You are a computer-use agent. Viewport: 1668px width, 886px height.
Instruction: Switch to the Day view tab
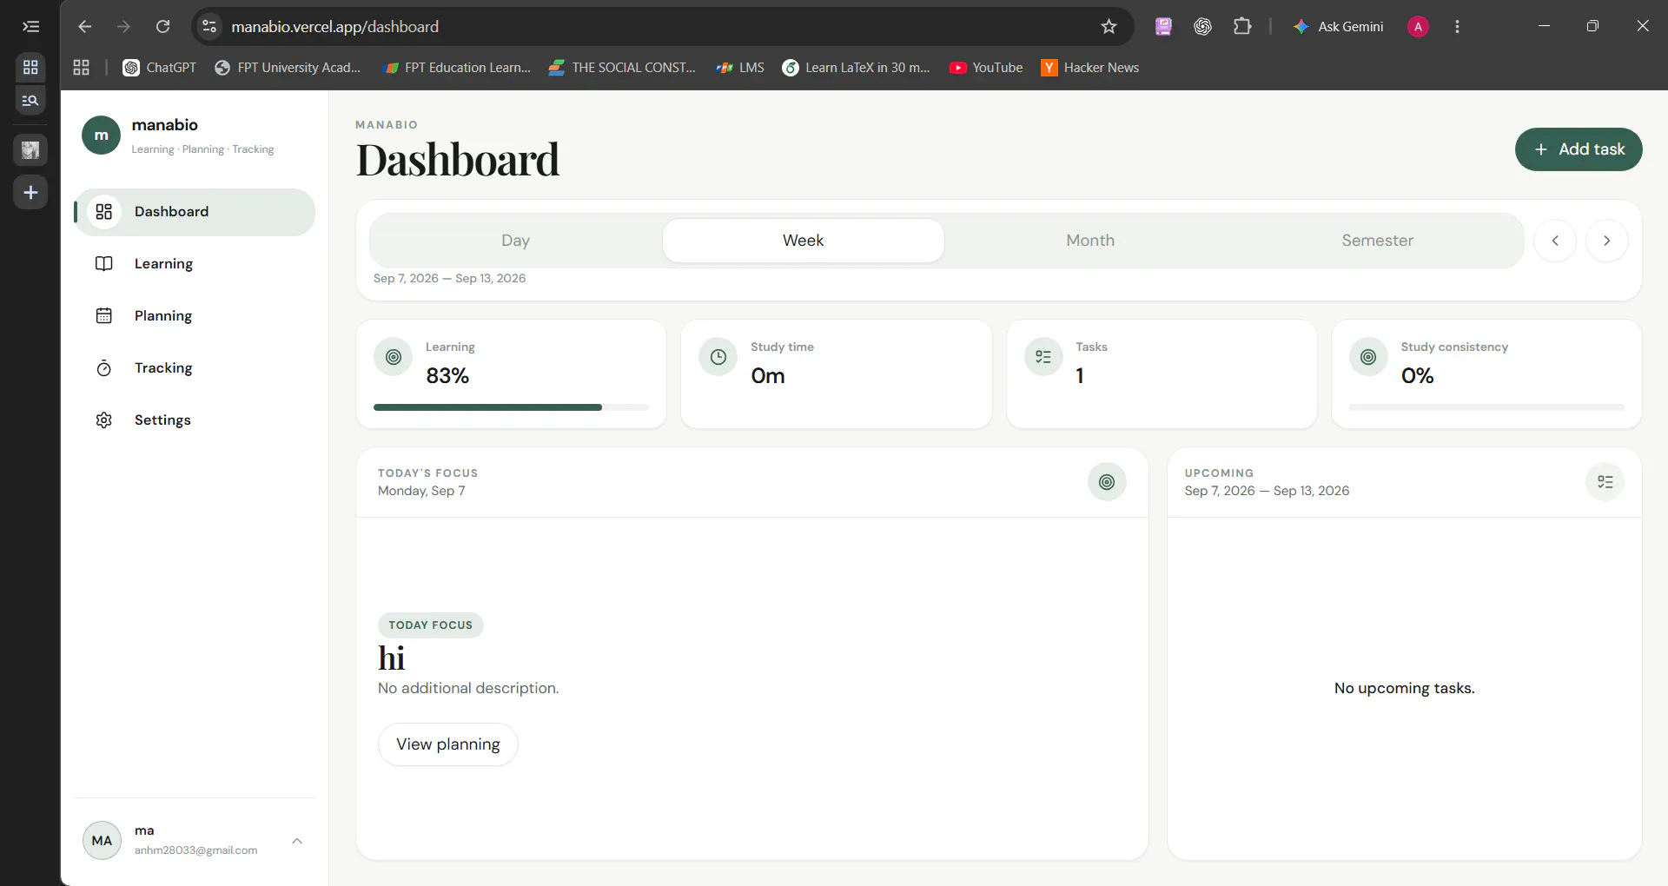pyautogui.click(x=515, y=241)
